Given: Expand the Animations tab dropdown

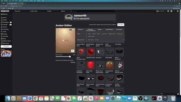Looking at the screenshot, I should tap(110, 29).
